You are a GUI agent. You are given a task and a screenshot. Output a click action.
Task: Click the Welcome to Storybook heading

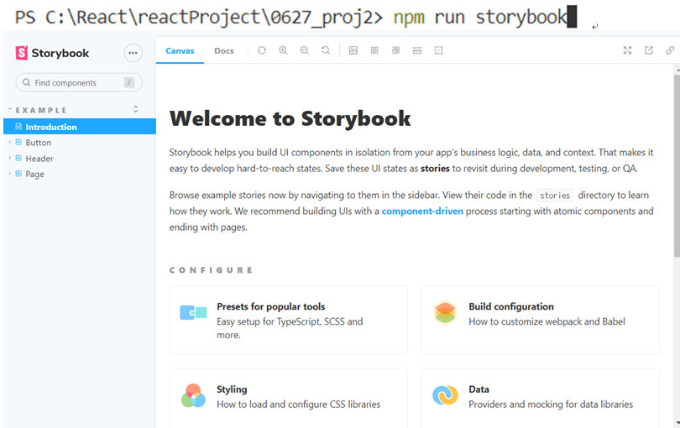(290, 118)
